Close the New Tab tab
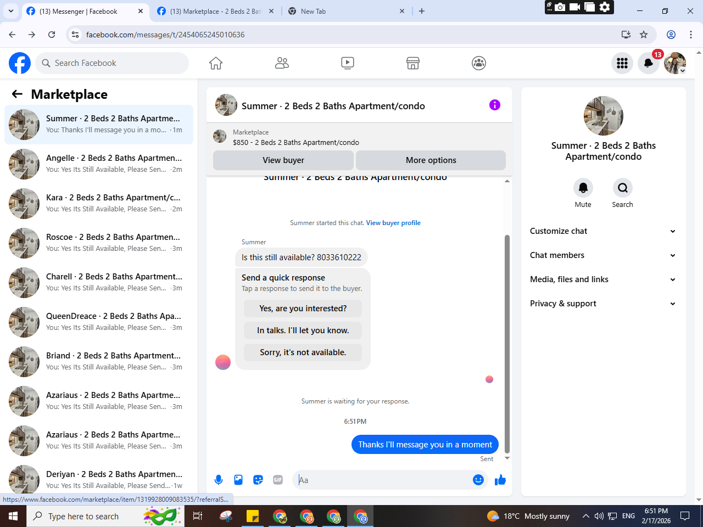This screenshot has height=527, width=703. [402, 11]
